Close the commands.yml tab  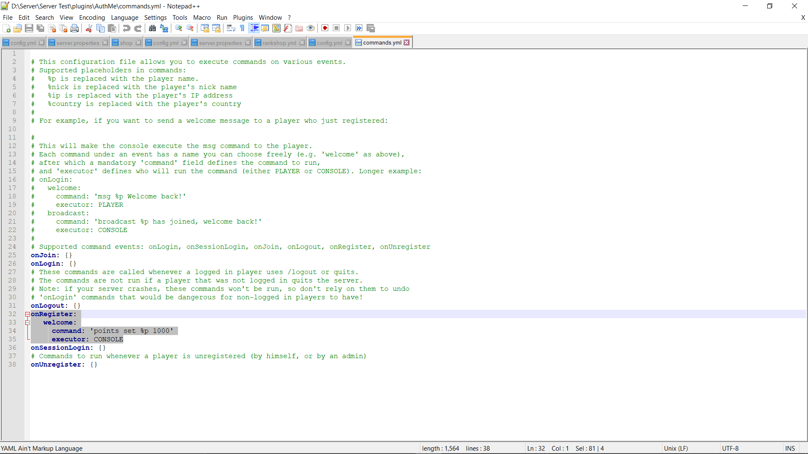coord(407,42)
